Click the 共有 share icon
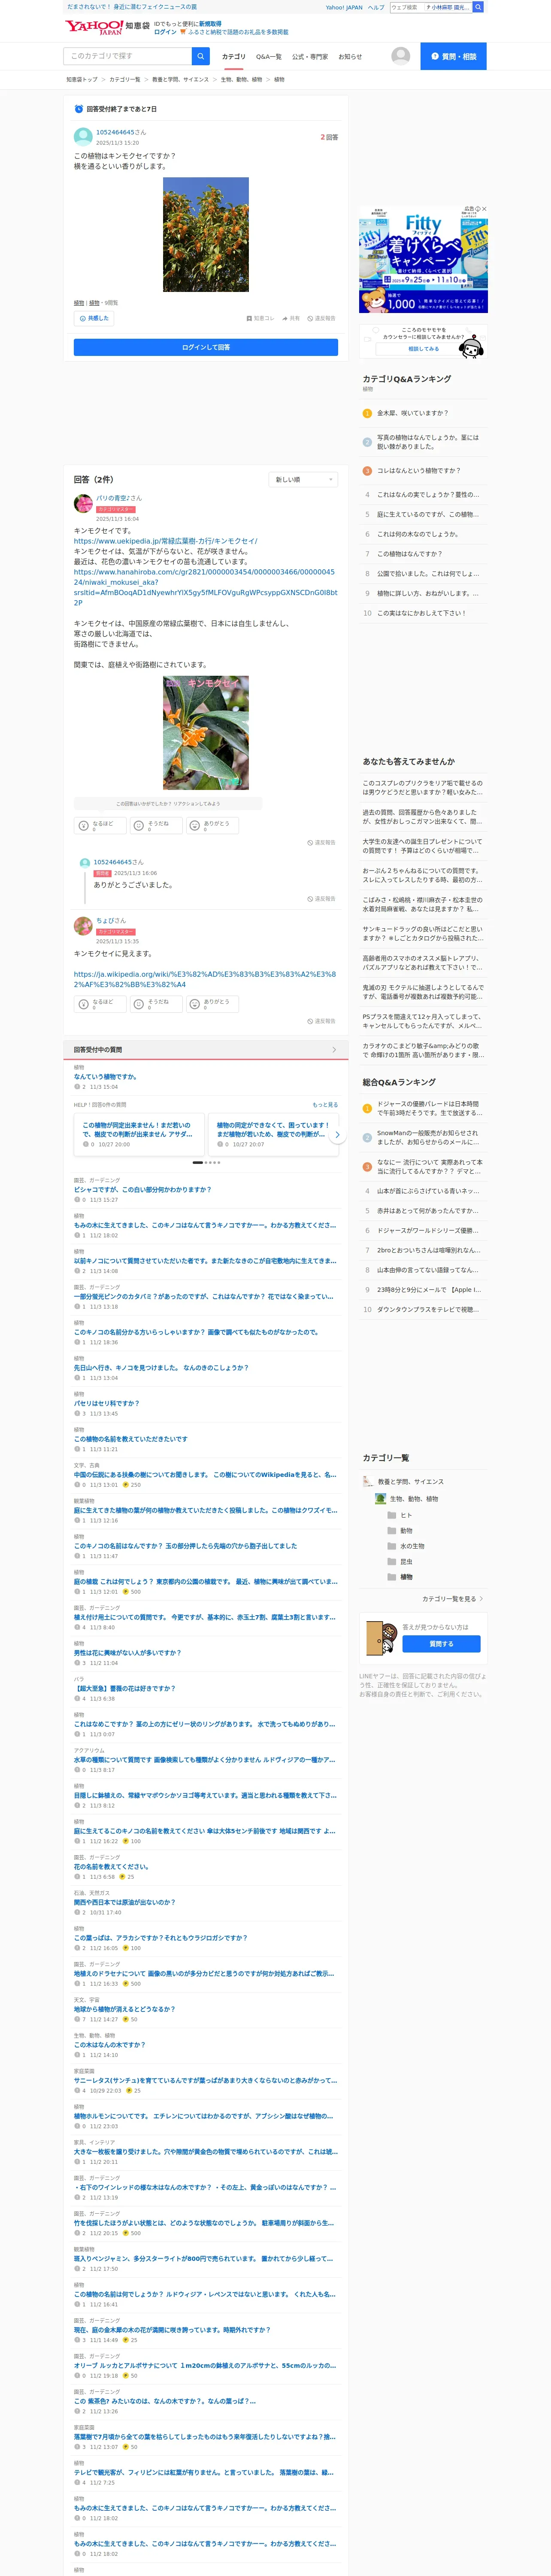Viewport: 551px width, 2576px height. (291, 318)
